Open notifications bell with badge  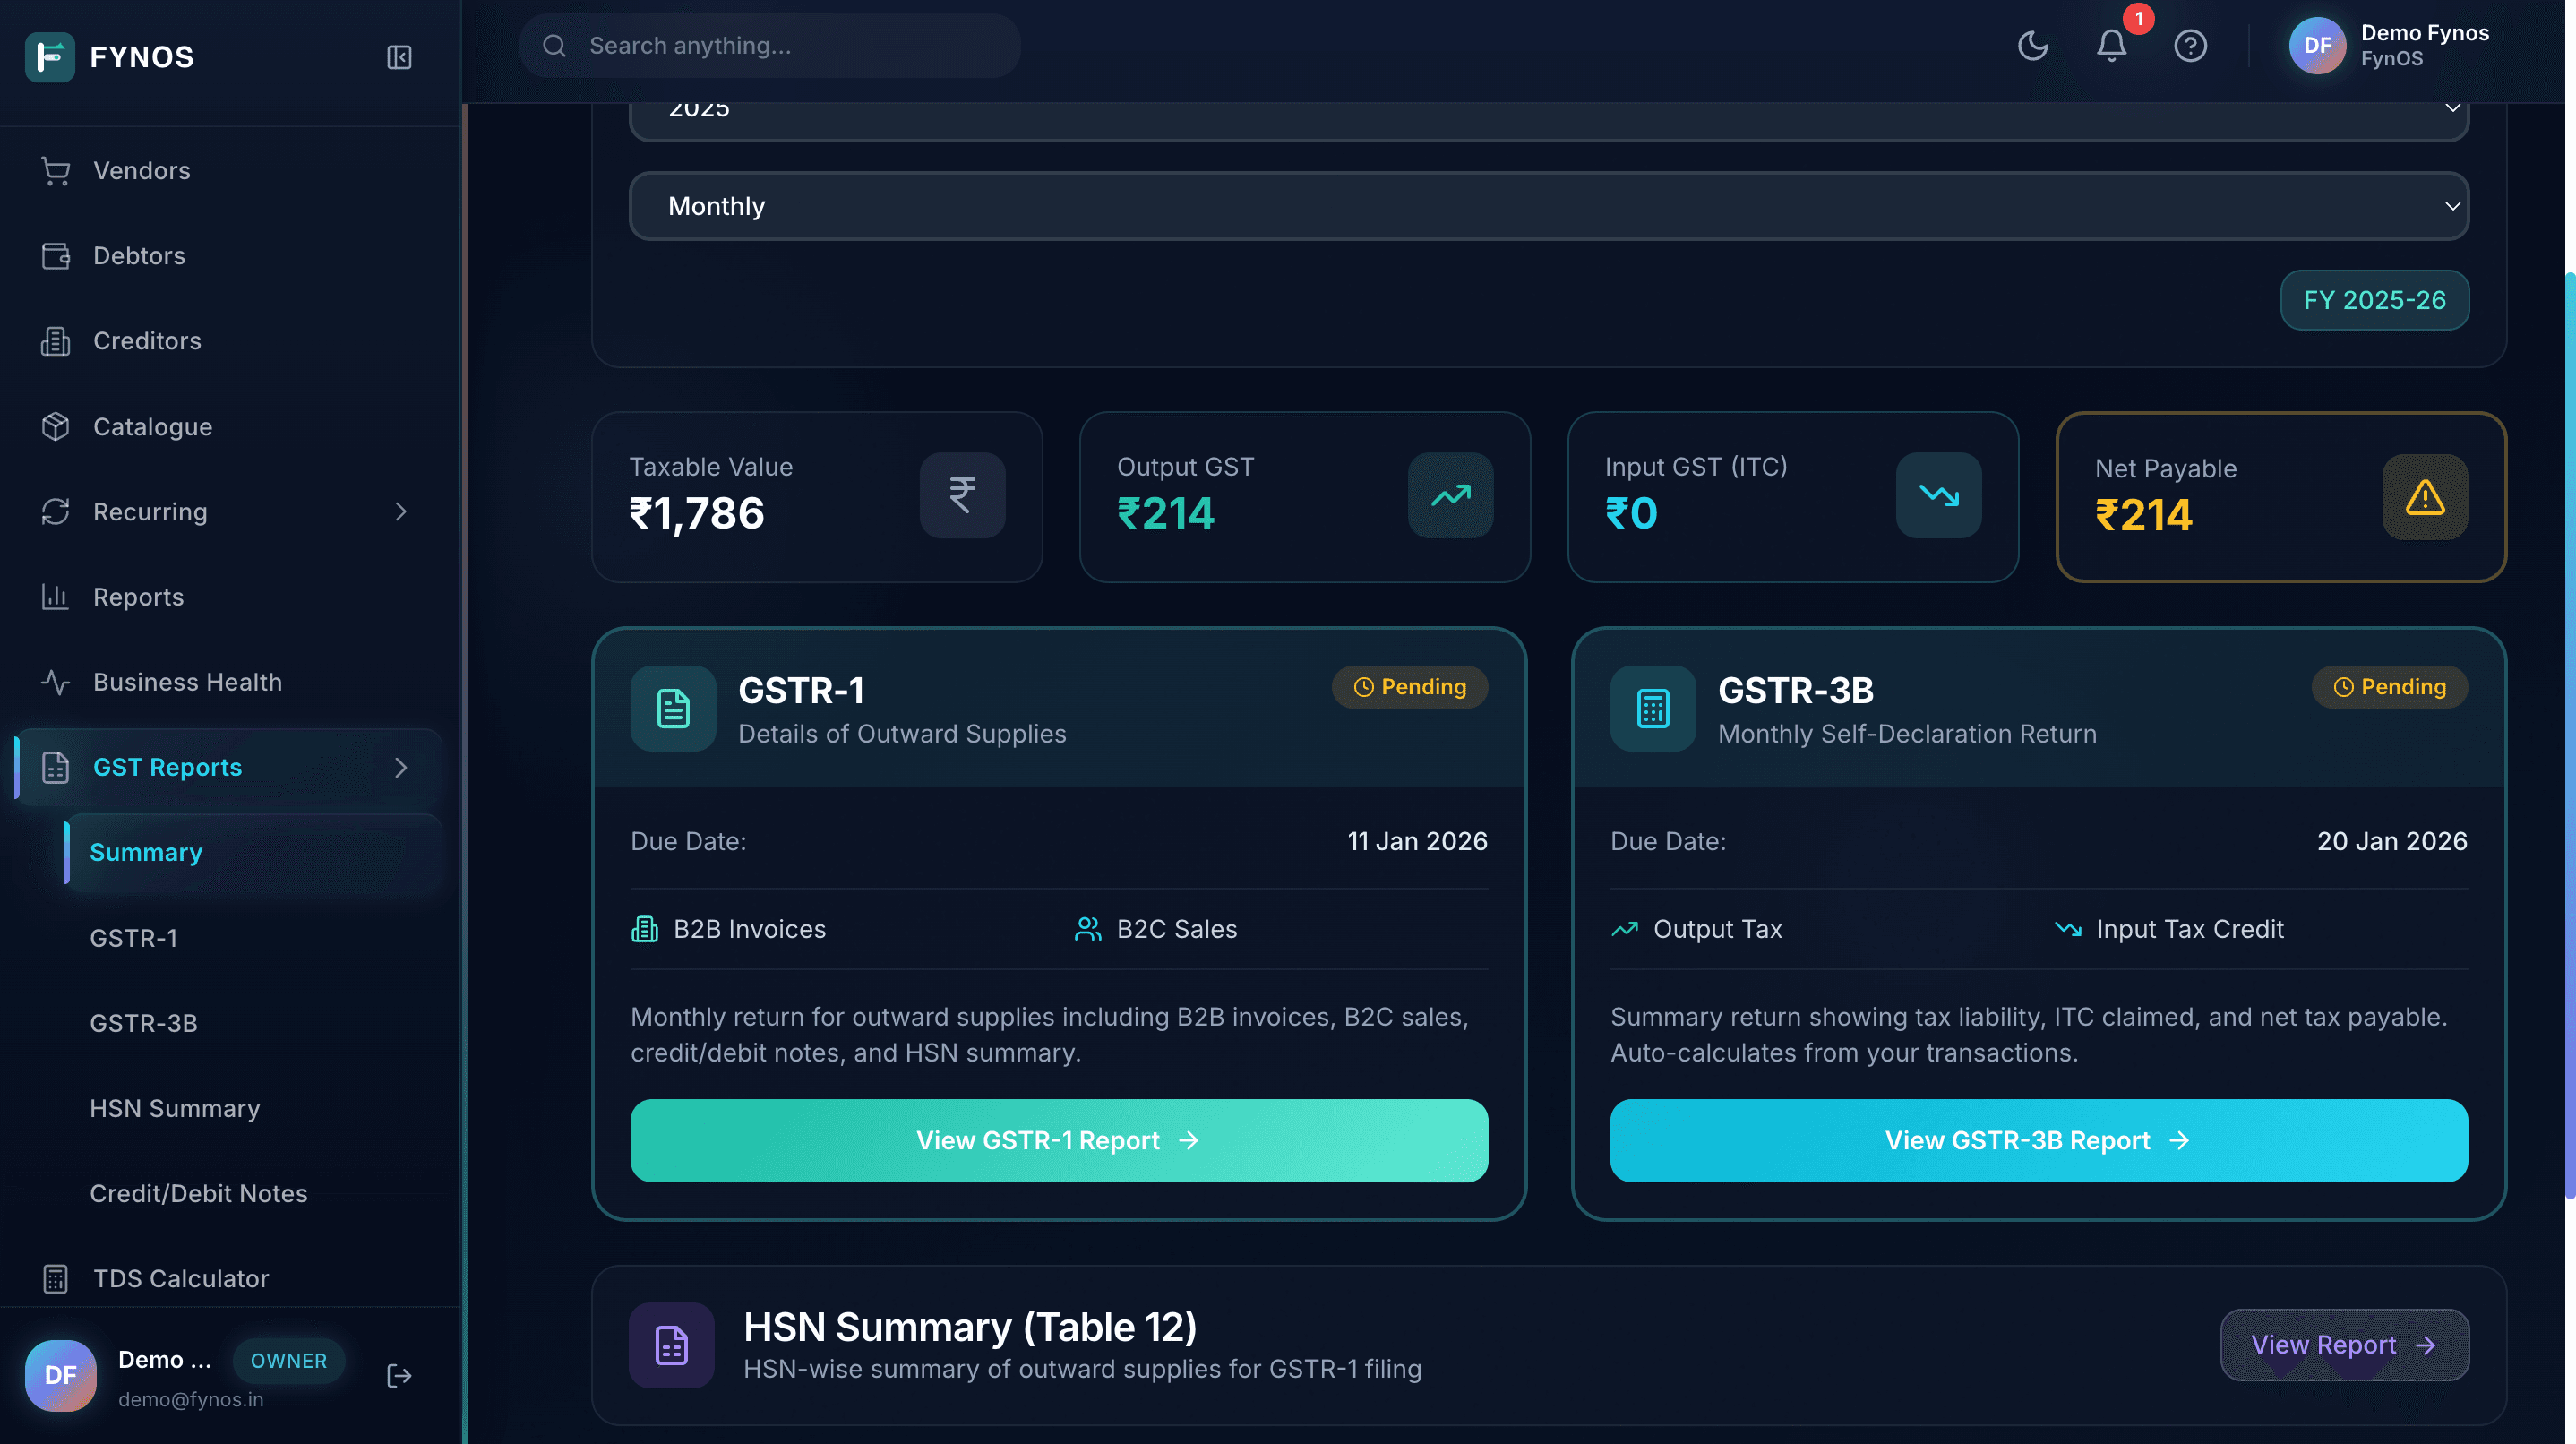[2112, 46]
